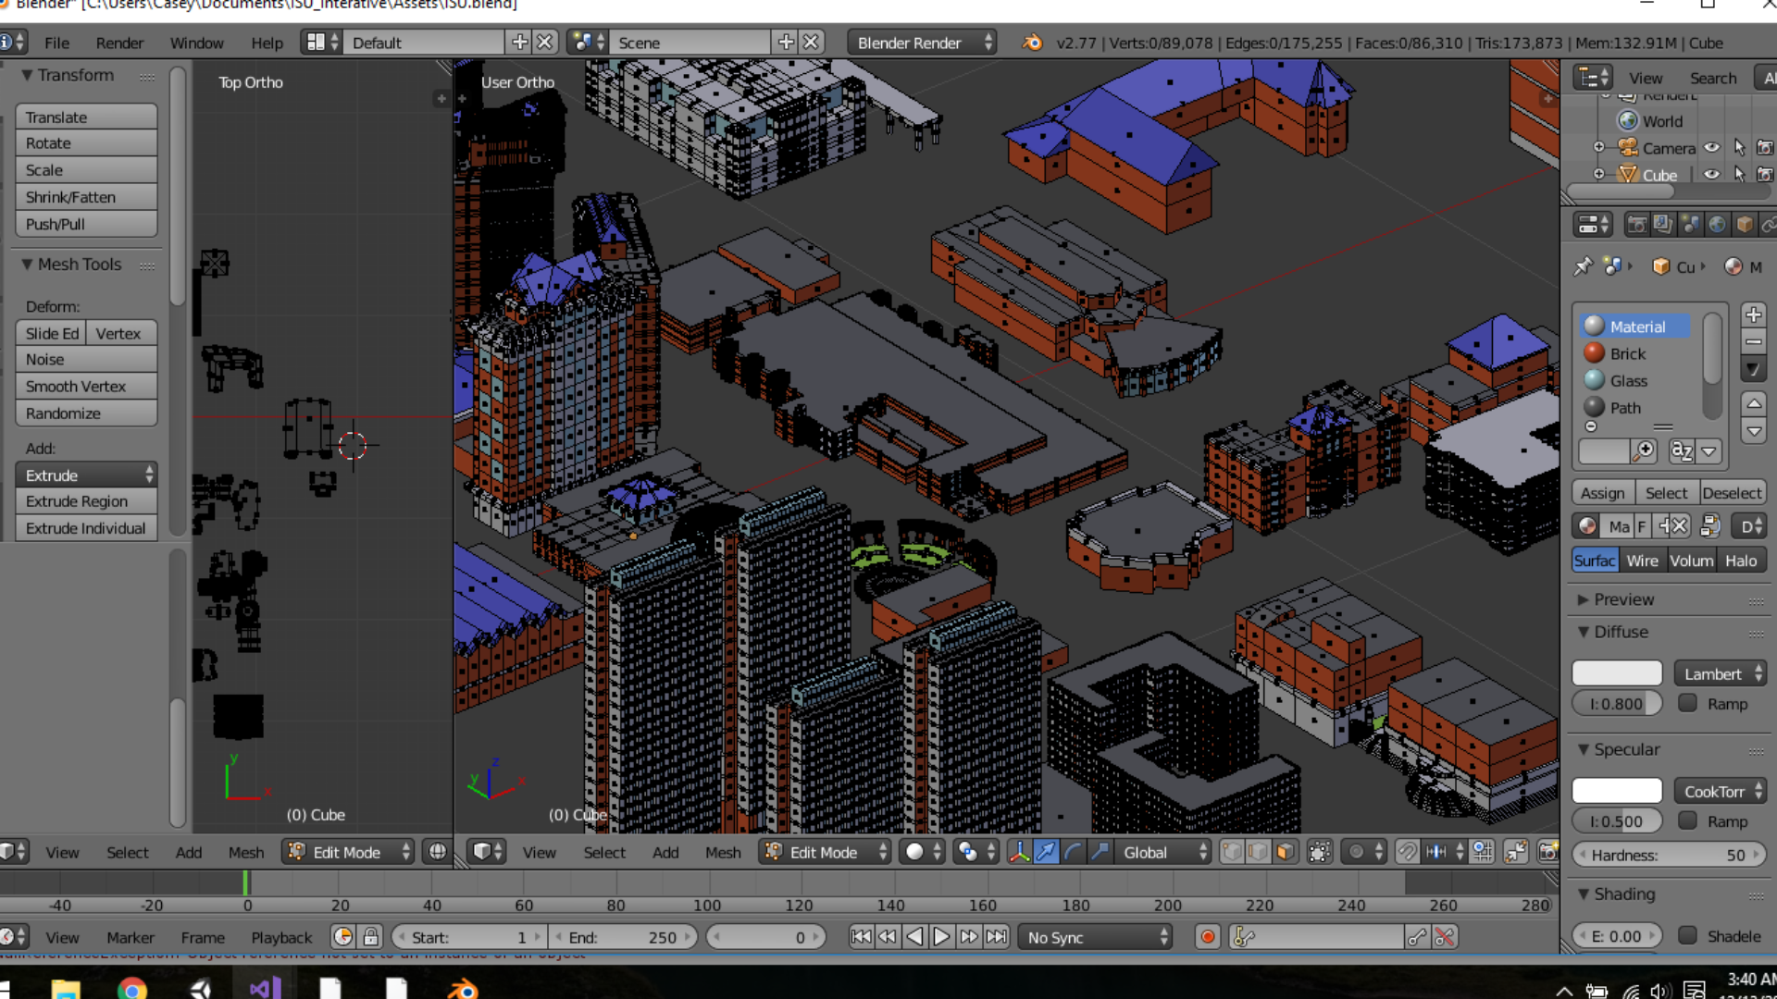Image resolution: width=1777 pixels, height=999 pixels.
Task: Play animation in reverse button
Action: 914,937
